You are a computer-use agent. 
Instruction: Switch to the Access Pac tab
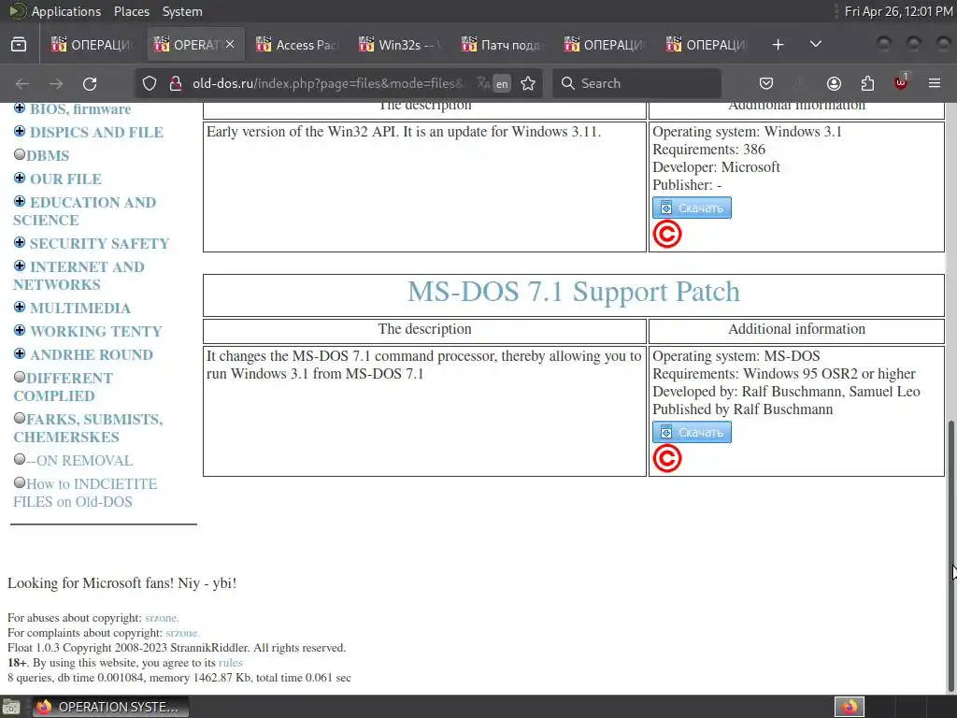[296, 45]
